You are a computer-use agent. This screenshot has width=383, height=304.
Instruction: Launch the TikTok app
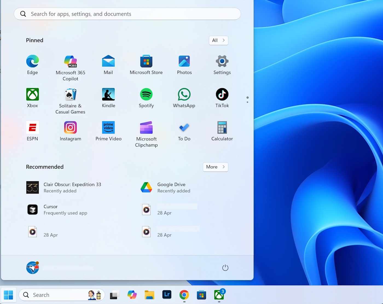(222, 98)
